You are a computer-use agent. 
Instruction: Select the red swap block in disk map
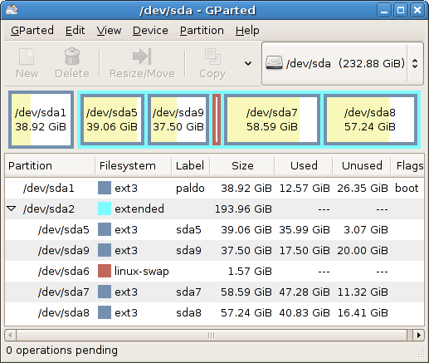(x=217, y=120)
